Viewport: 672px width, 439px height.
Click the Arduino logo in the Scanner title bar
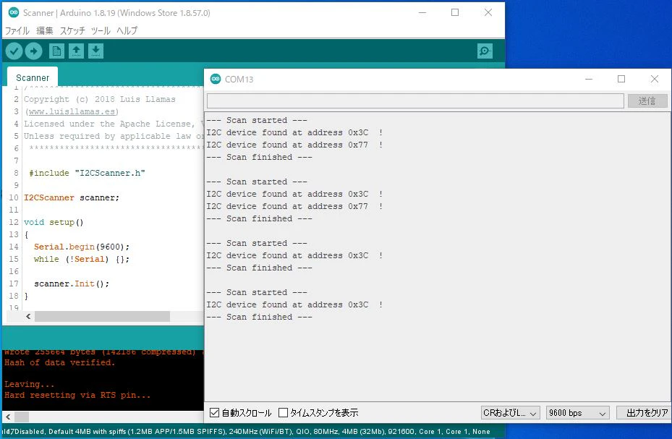coord(14,12)
